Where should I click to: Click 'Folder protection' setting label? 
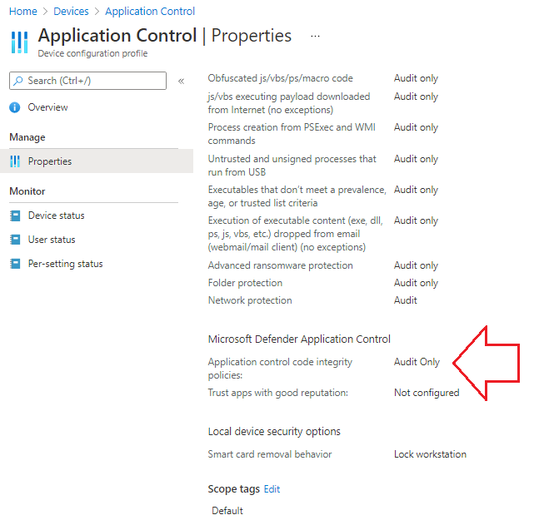point(245,283)
